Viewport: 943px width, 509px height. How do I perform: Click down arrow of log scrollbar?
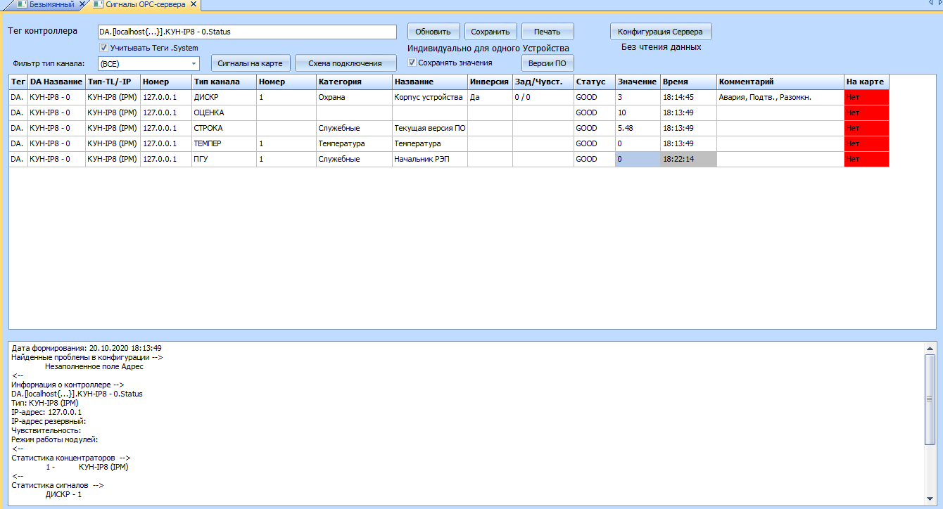[930, 498]
